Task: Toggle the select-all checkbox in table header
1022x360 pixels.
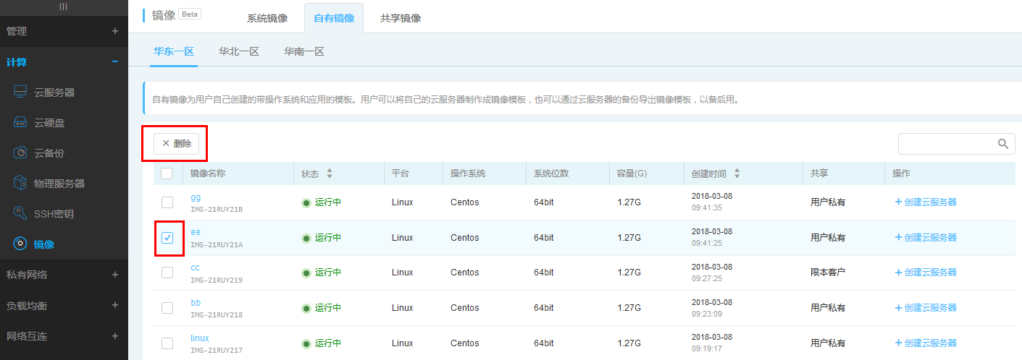Action: point(167,173)
